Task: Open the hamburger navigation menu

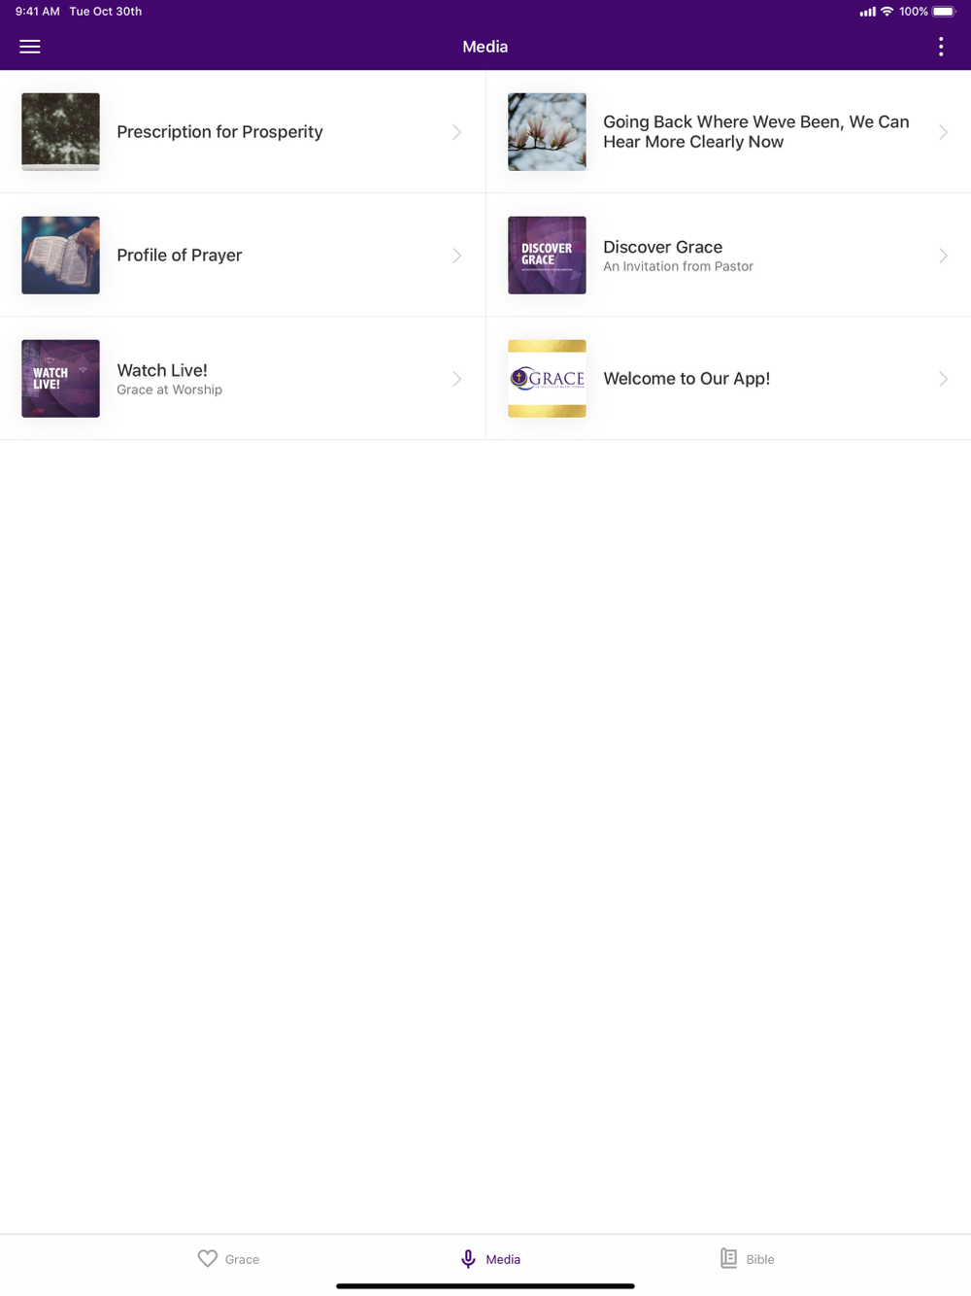Action: tap(30, 47)
